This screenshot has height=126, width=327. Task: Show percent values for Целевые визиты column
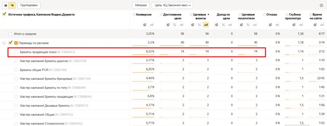(x=199, y=25)
